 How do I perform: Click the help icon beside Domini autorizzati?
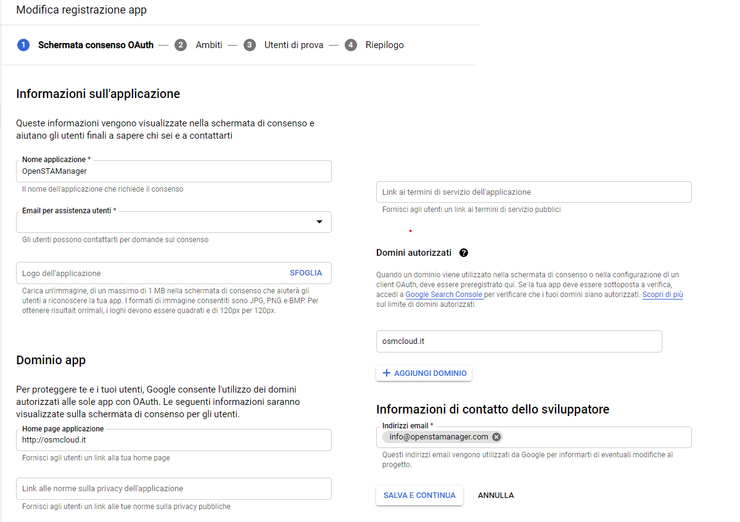tap(464, 253)
